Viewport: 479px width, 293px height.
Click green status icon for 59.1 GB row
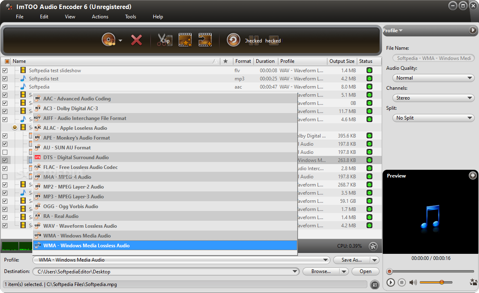[369, 201]
